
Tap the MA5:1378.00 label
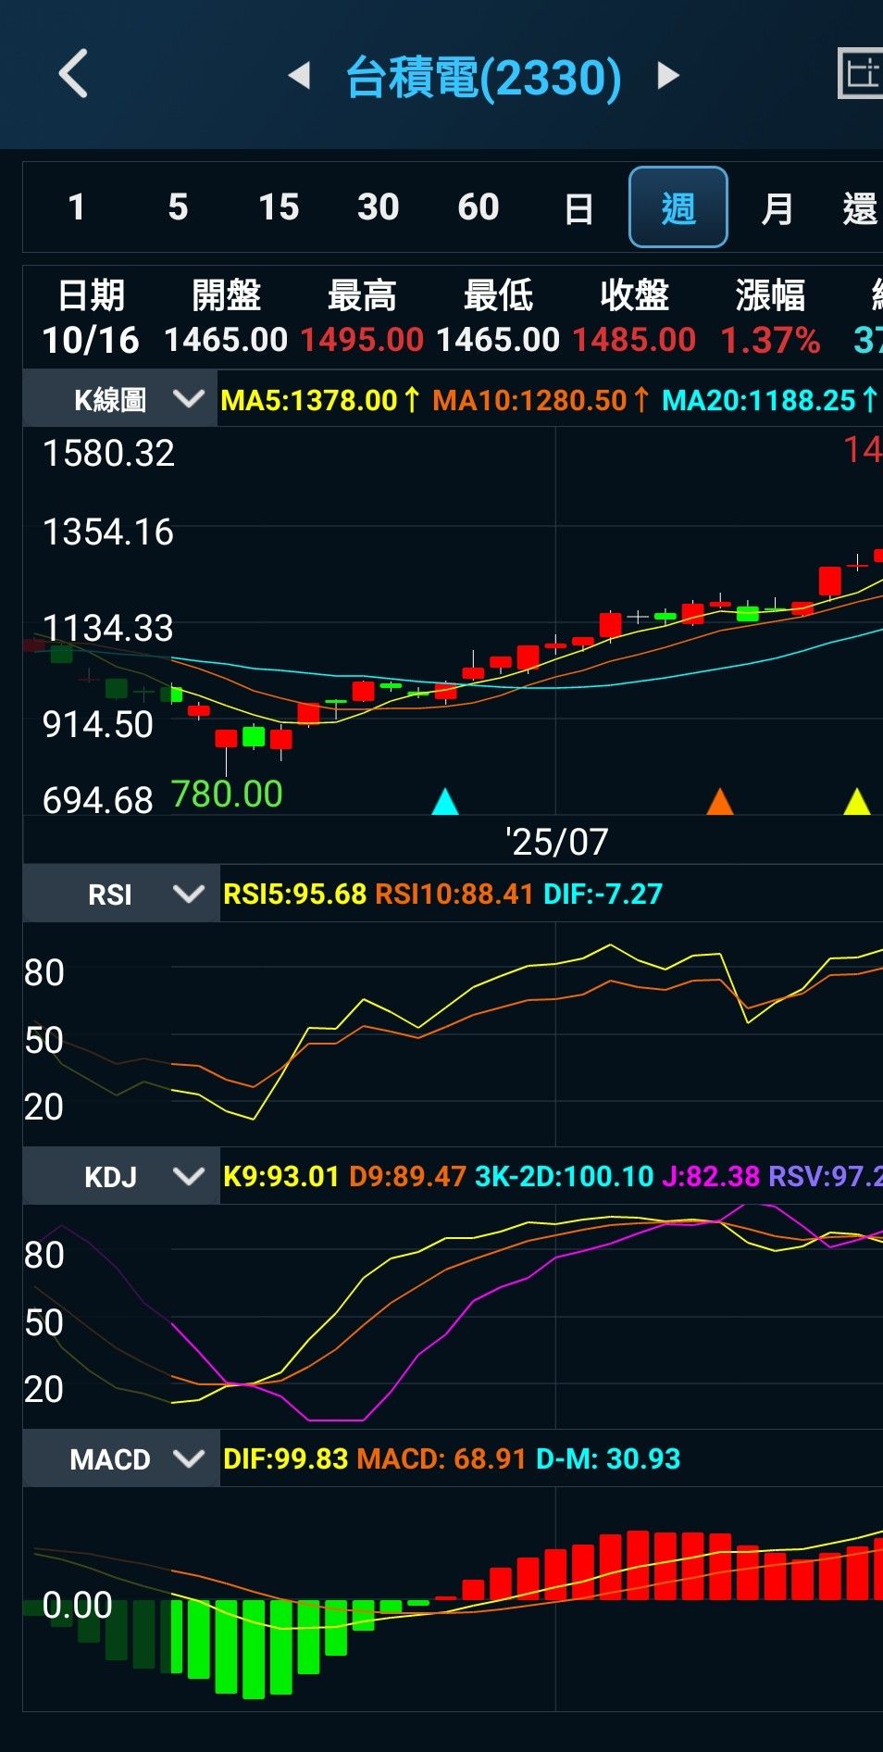coord(320,400)
